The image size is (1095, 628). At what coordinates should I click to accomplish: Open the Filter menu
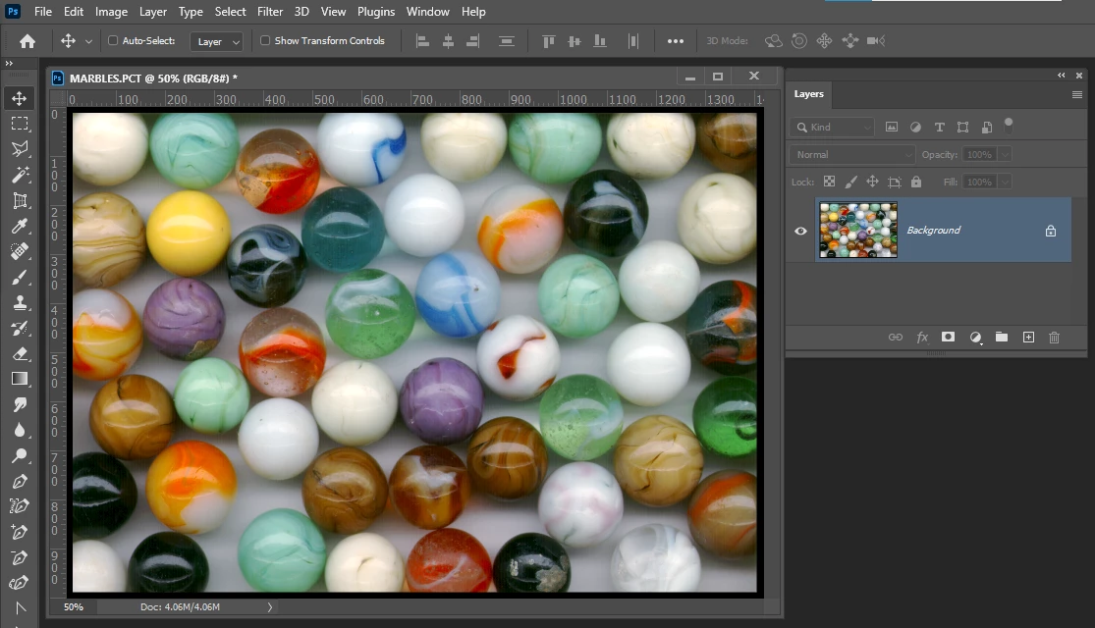[x=270, y=12]
